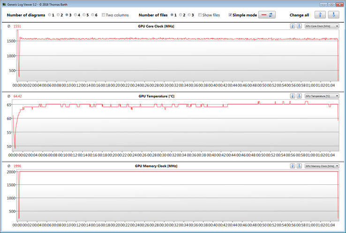The image size is (346, 233).
Task: Click average value 1551 of core clock
Action: (17, 26)
